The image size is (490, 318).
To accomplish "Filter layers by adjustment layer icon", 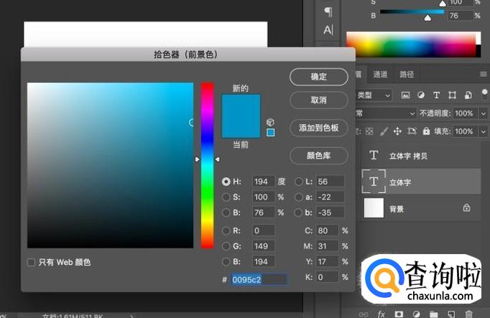I will (x=421, y=95).
